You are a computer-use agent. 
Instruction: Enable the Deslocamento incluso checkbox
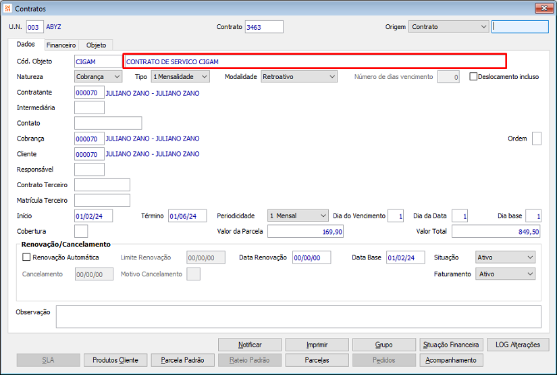tap(473, 77)
